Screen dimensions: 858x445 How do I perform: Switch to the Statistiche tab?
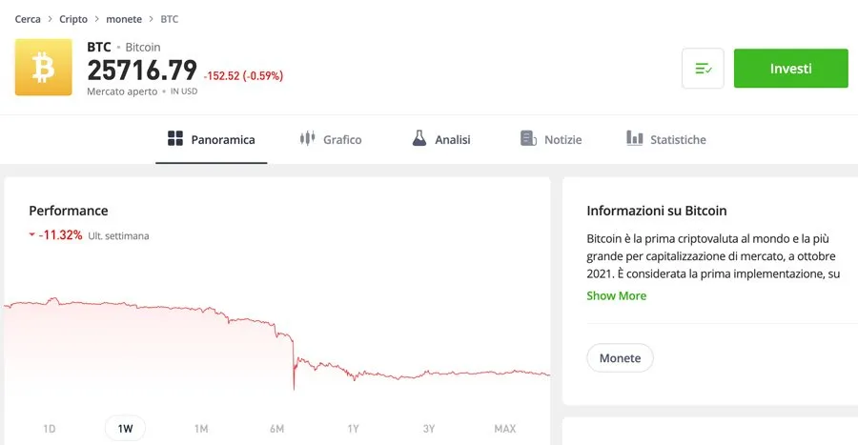tap(666, 139)
